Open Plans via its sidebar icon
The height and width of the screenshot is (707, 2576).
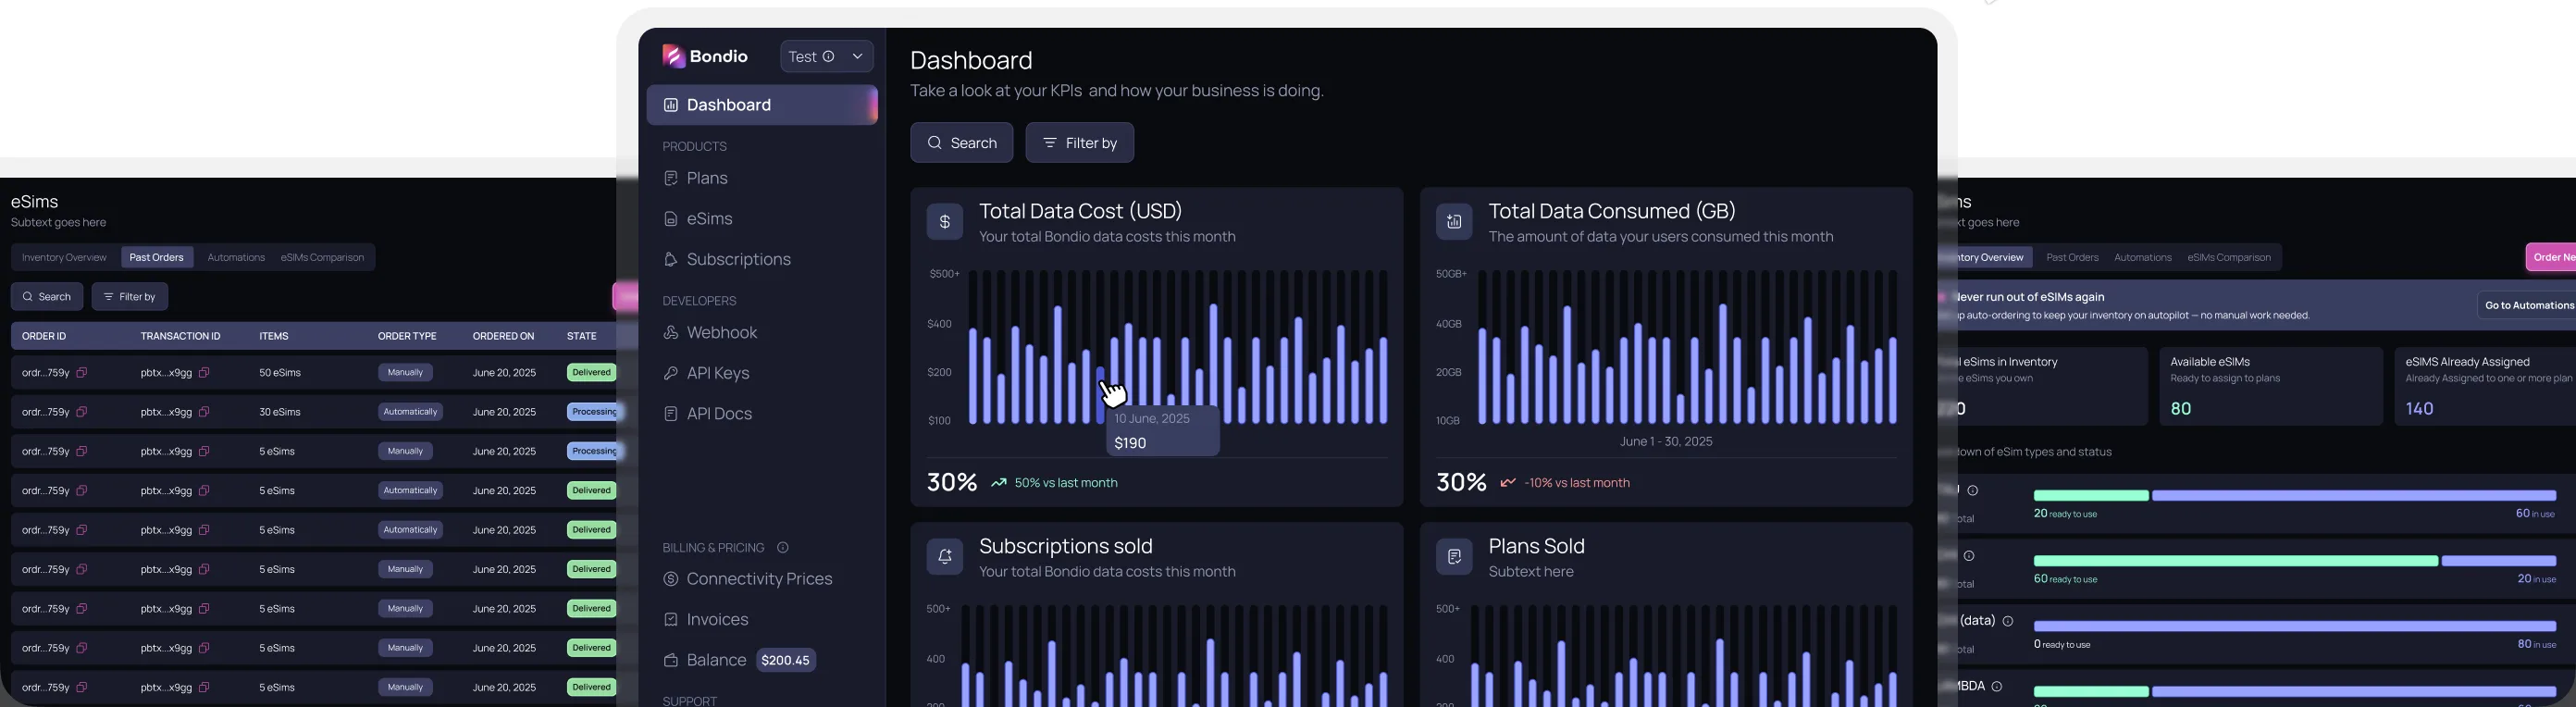click(x=671, y=178)
